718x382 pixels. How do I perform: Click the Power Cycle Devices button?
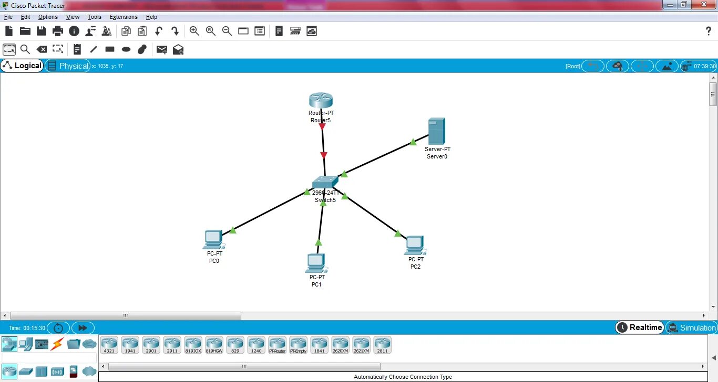point(58,328)
